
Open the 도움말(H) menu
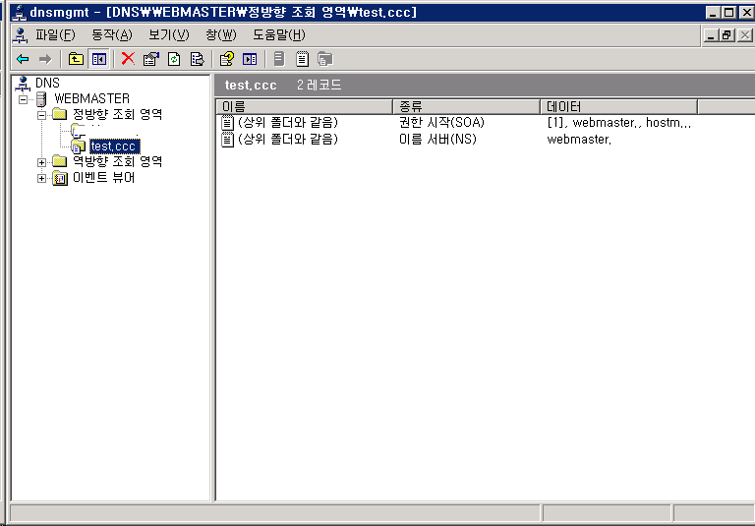pyautogui.click(x=279, y=35)
